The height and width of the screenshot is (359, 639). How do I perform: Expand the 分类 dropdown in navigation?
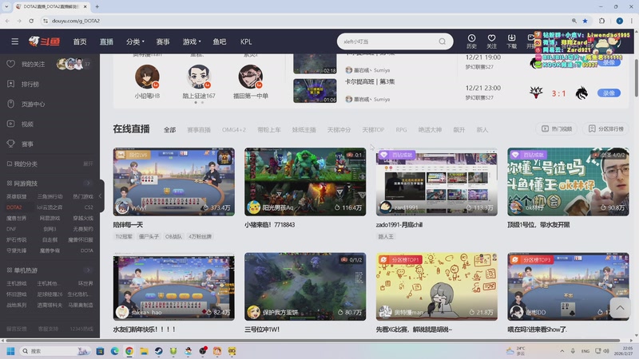pos(135,41)
